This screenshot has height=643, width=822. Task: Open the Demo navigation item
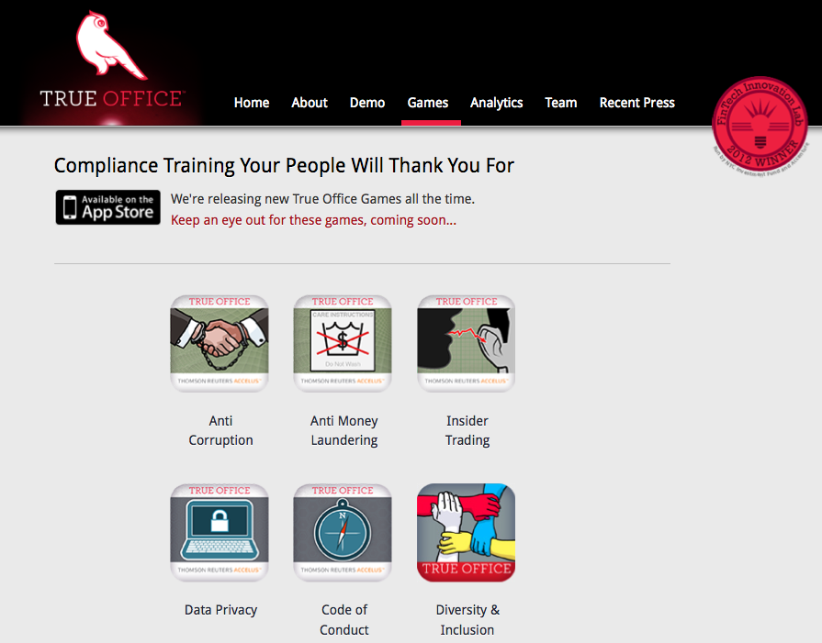[x=367, y=103]
